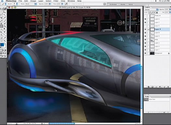
Task: Select the Zoom magnifier tool
Action: tap(5, 41)
